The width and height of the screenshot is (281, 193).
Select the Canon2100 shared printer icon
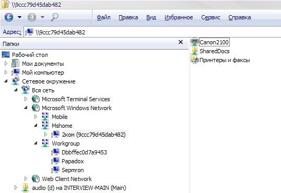click(195, 42)
